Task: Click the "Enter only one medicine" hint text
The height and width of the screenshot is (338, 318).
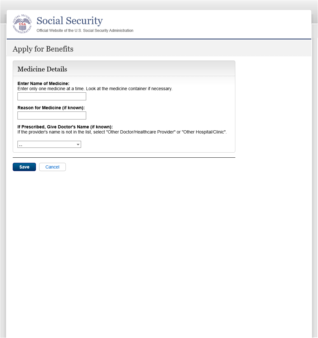Action: [x=95, y=89]
